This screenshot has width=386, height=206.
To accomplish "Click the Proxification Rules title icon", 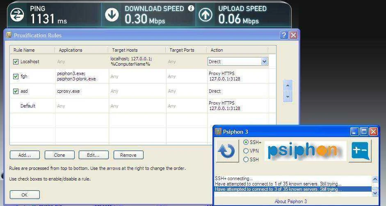I will (9, 35).
